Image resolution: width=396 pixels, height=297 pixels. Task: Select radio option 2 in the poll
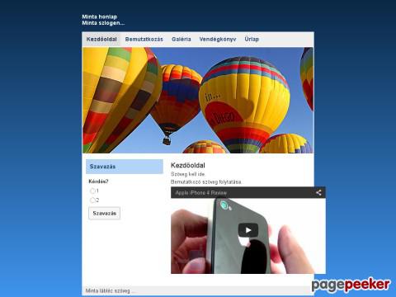tap(92, 200)
